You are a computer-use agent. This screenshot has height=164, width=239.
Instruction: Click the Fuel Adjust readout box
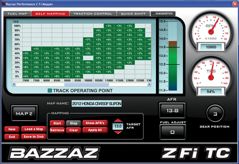point(172,132)
